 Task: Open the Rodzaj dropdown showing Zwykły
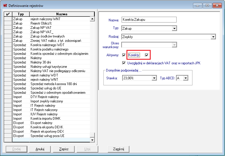213,37
